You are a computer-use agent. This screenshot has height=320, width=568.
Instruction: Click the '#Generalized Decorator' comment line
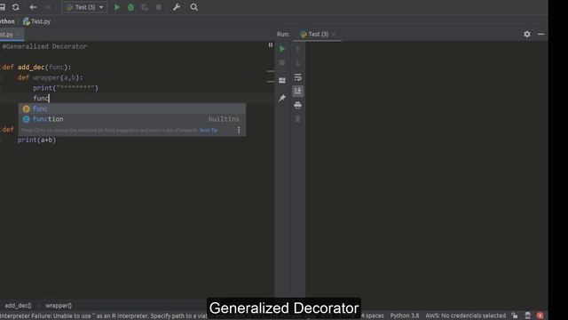[x=44, y=46]
